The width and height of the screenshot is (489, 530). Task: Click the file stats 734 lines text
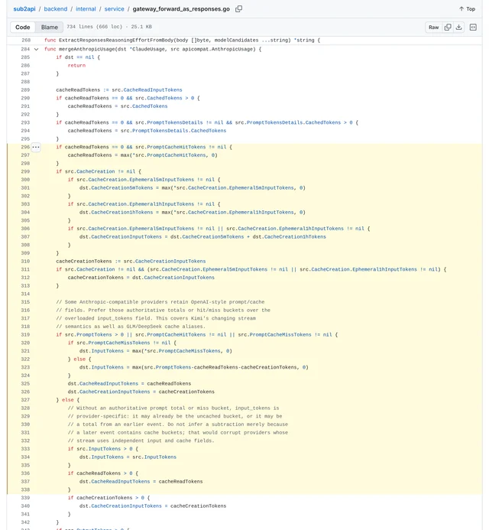(109, 27)
